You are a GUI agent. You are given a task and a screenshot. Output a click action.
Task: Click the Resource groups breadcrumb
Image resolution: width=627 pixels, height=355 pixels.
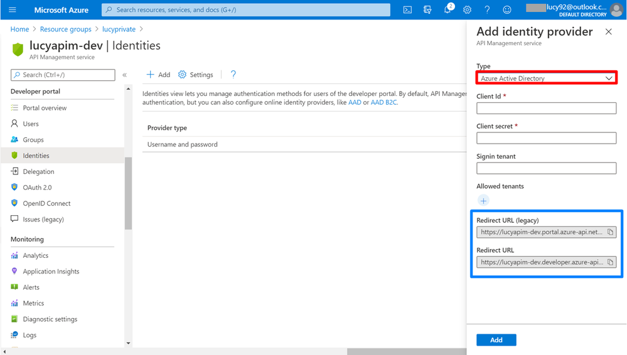click(65, 29)
